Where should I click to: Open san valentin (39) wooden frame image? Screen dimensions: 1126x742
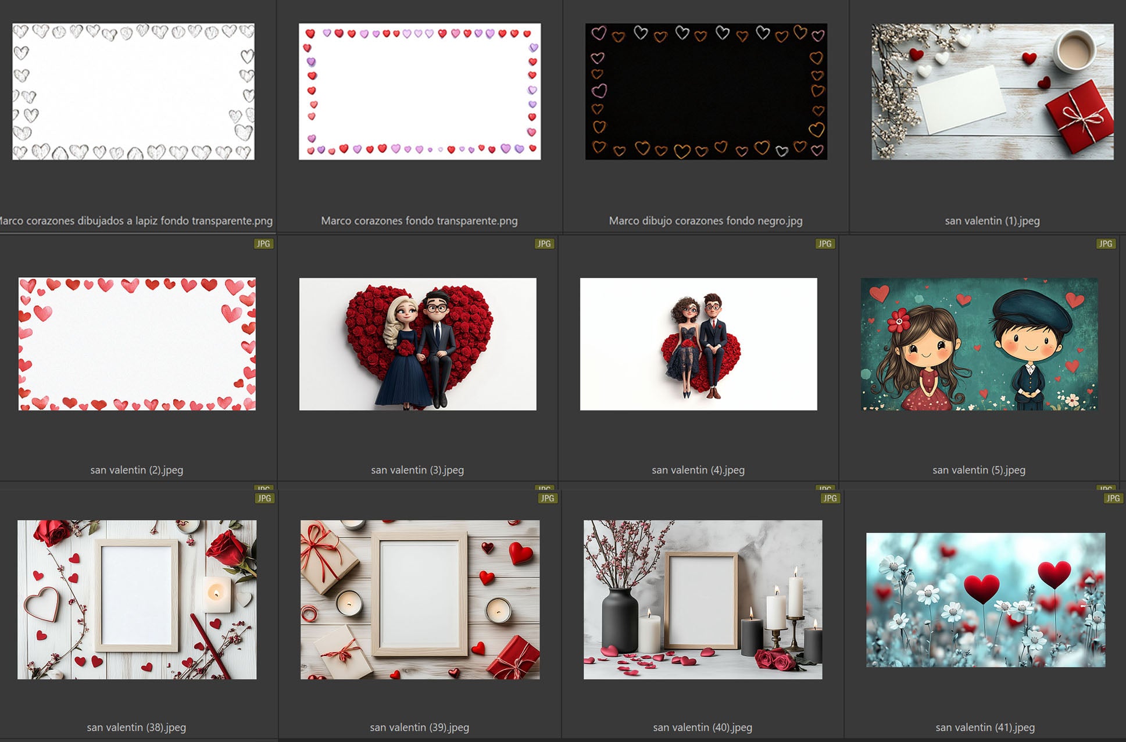(420, 599)
